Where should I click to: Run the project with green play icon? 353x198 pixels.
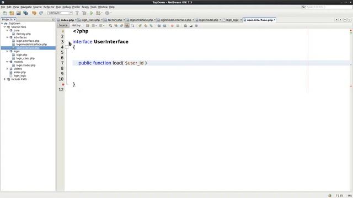pos(92,13)
